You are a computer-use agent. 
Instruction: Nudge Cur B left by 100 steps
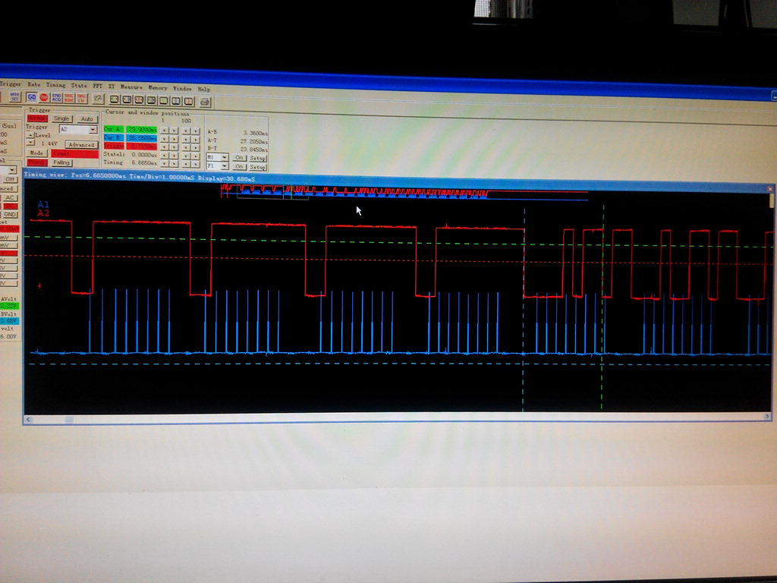tap(186, 140)
